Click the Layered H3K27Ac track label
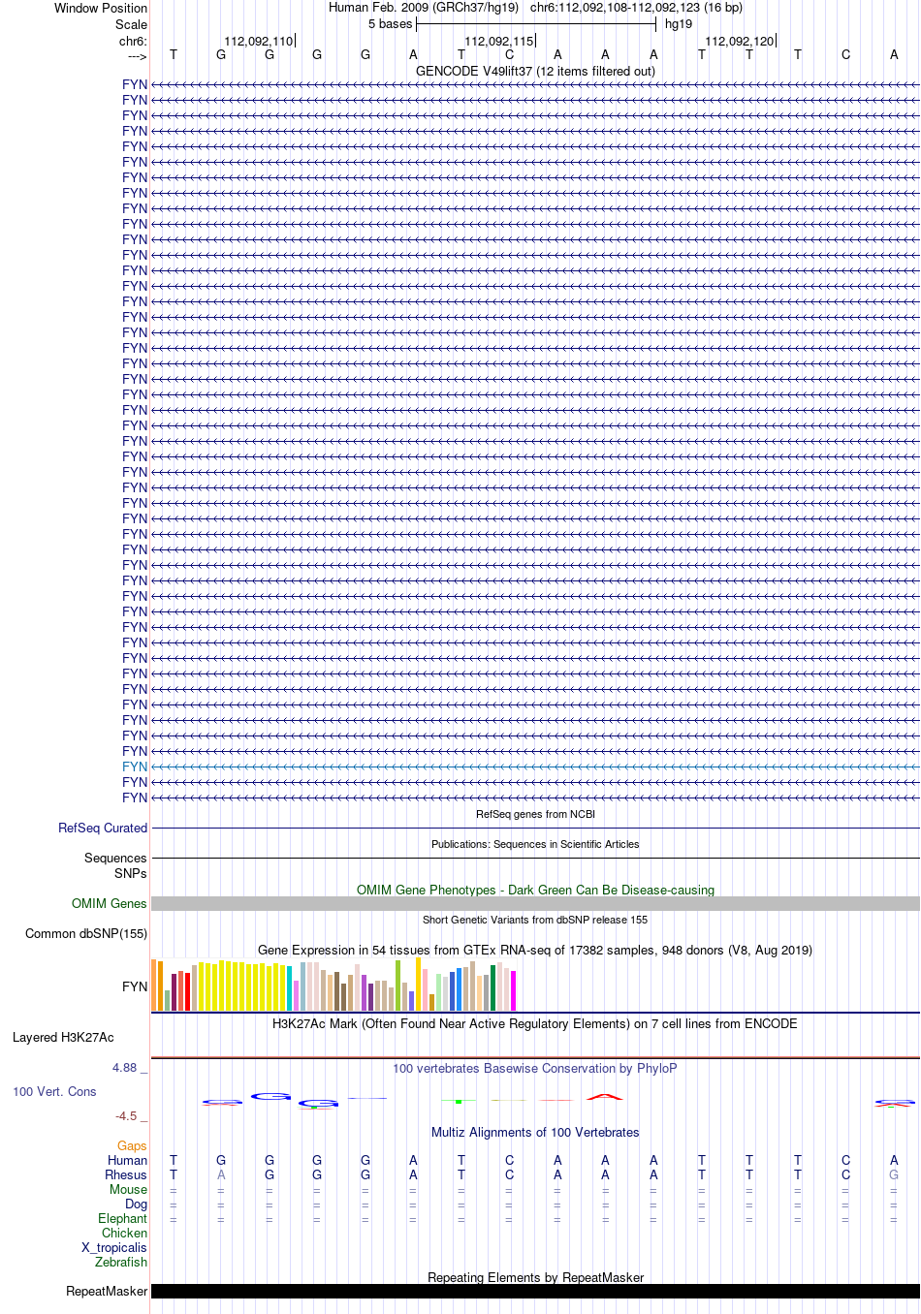The height and width of the screenshot is (1314, 921). tap(63, 1037)
